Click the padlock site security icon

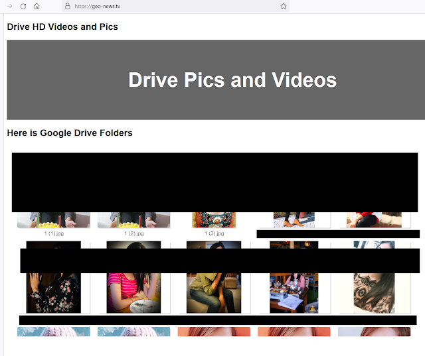coord(68,6)
